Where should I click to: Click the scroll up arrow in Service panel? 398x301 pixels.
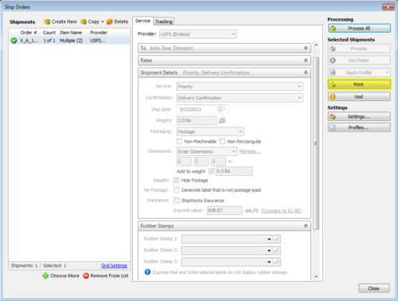tap(316, 45)
